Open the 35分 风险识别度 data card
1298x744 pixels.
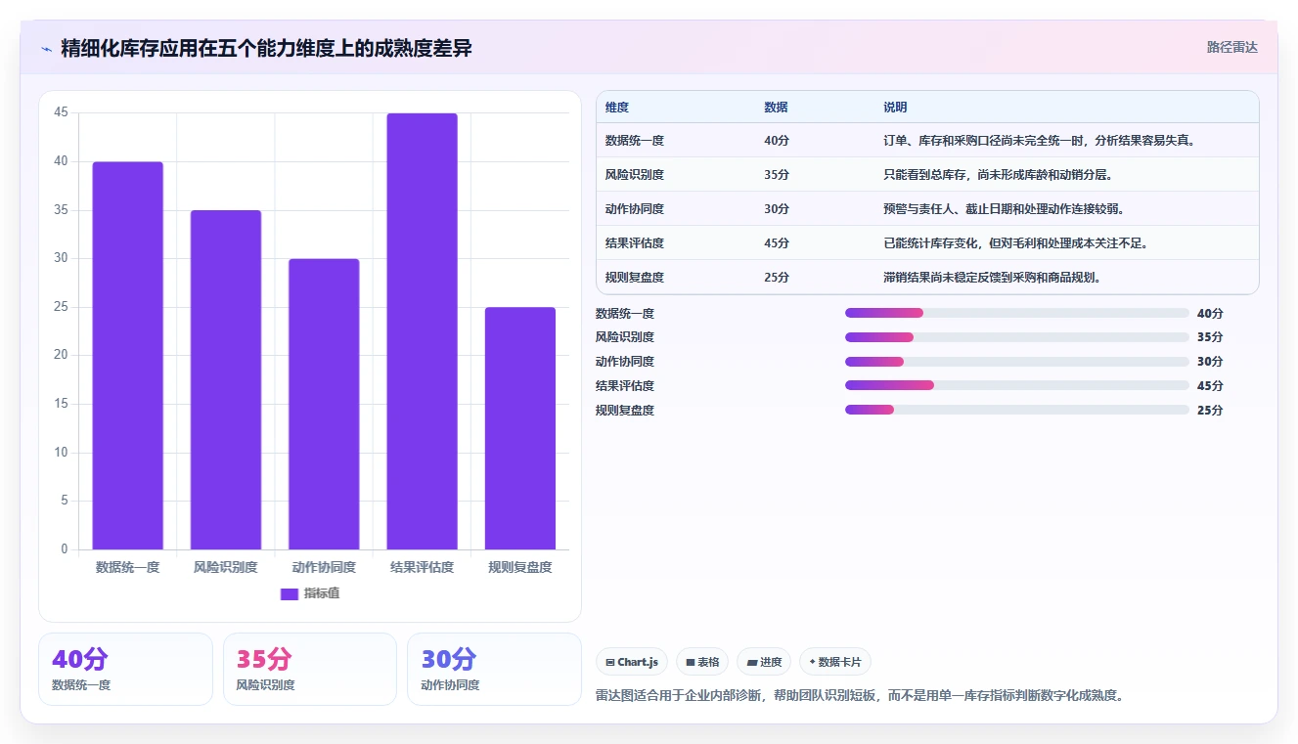(x=310, y=669)
